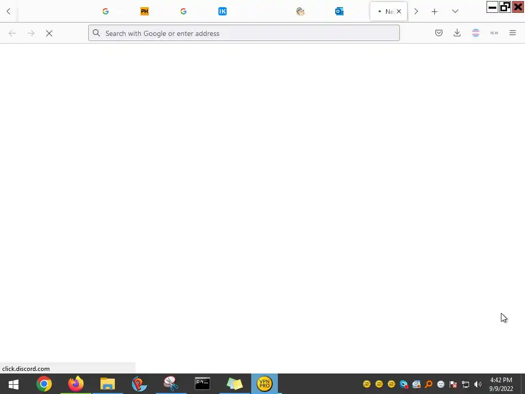This screenshot has height=394, width=525.
Task: Focus the Search with Google address bar
Action: [x=244, y=33]
